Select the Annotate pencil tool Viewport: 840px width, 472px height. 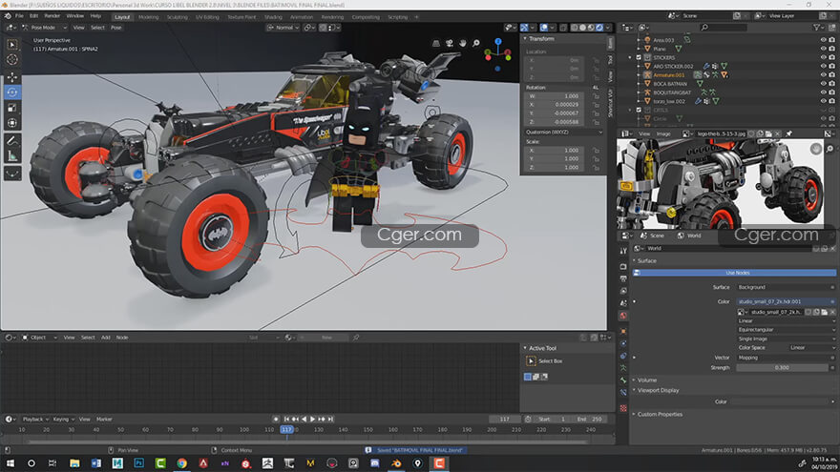12,141
